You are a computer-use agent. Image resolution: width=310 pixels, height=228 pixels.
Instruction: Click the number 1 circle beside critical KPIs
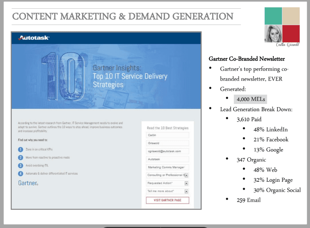[21, 149]
